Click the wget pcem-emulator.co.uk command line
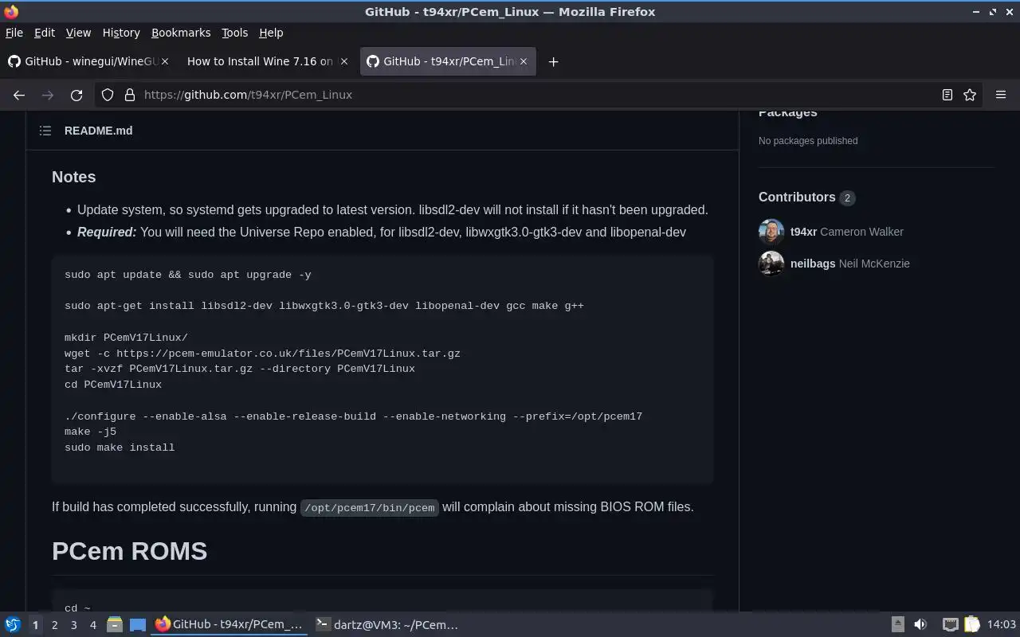The height and width of the screenshot is (637, 1020). pyautogui.click(x=262, y=353)
